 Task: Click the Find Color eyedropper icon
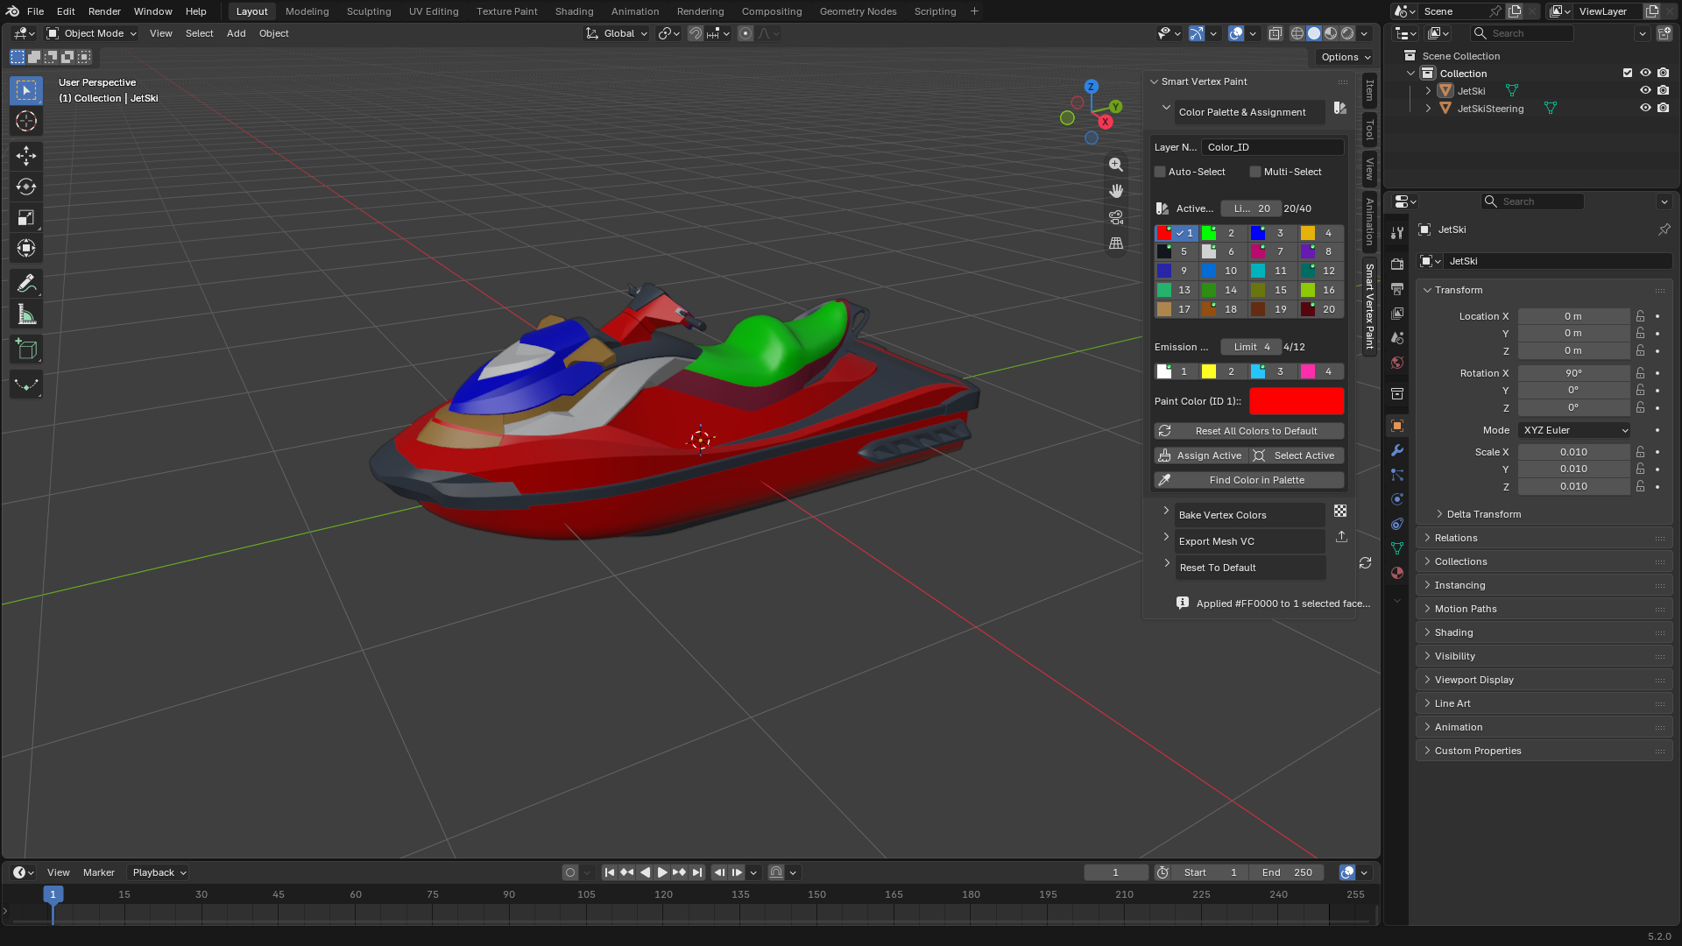coord(1164,480)
